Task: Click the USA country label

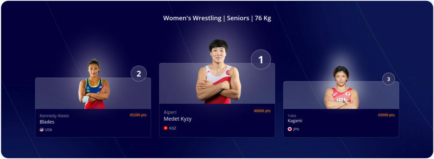Action: point(49,130)
